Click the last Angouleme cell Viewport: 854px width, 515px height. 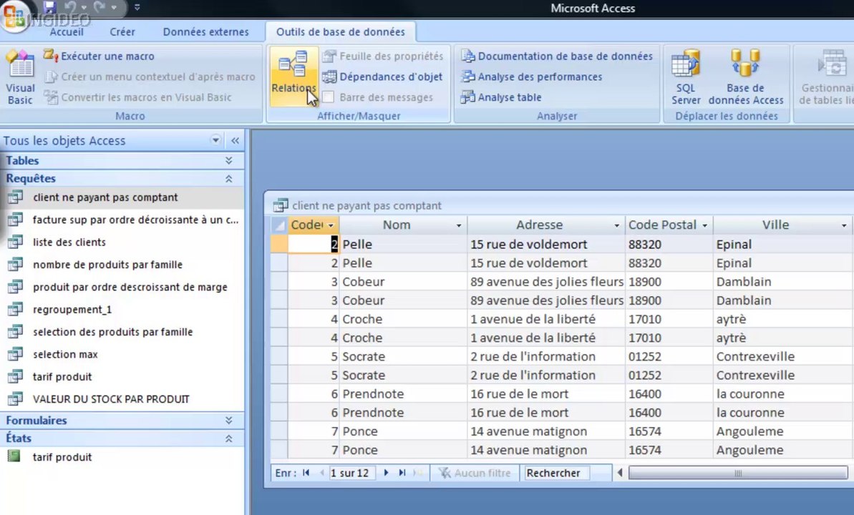[783, 450]
